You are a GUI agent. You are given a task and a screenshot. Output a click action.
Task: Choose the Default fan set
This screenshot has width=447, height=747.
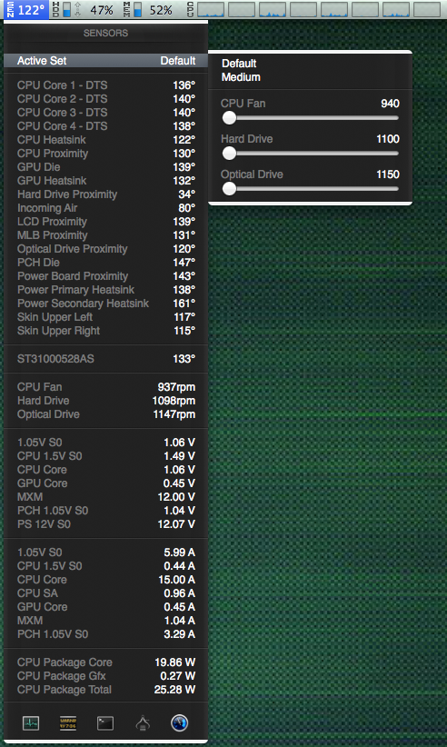click(x=239, y=64)
